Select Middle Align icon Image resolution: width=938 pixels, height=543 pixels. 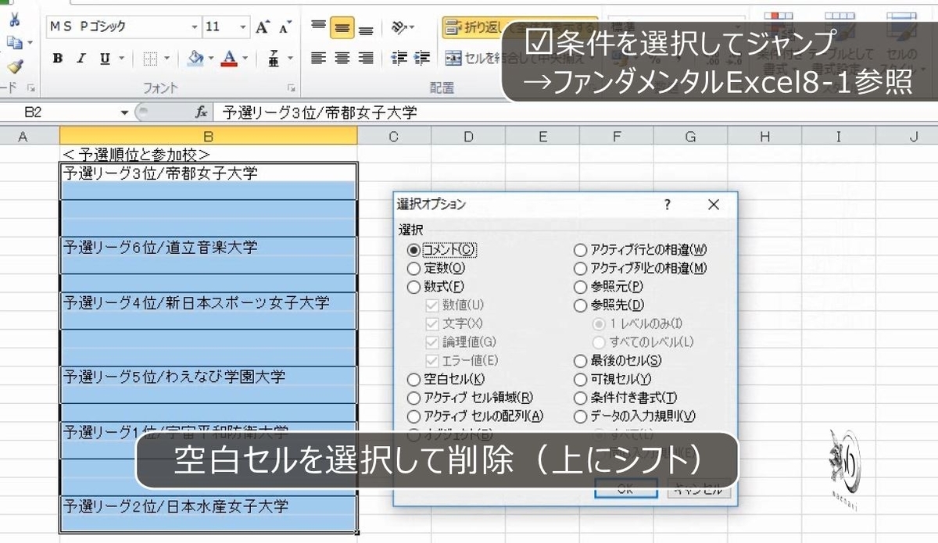(342, 27)
